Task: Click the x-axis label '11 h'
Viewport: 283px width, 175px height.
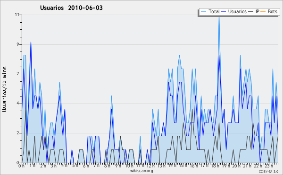Action: (140, 166)
